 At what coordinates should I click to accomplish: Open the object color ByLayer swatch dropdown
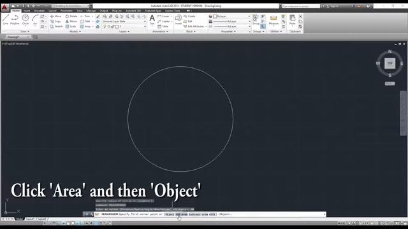tap(232, 17)
